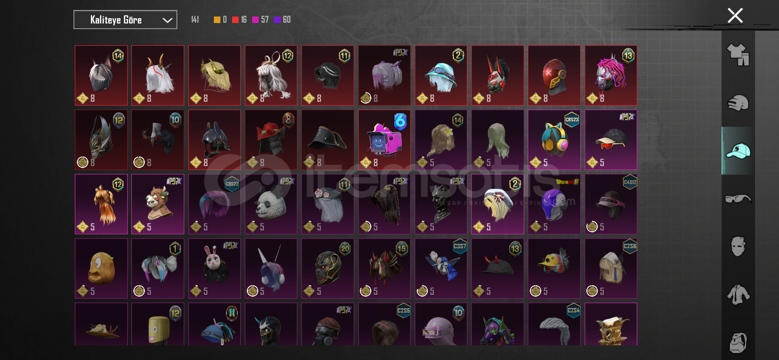Open the clothing outfits category icon
This screenshot has width=779, height=360.
pos(738,55)
